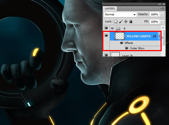Toggle lock image pixels brush icon
Screen dimensions: 169x125
(x=121, y=22)
